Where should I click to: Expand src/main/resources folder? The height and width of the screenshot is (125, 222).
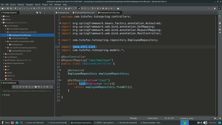(x=4, y=54)
